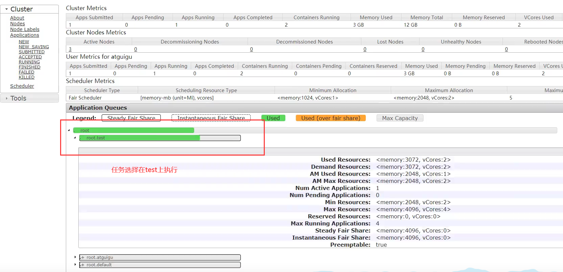Click the Apps Submitted column header

coord(94,18)
